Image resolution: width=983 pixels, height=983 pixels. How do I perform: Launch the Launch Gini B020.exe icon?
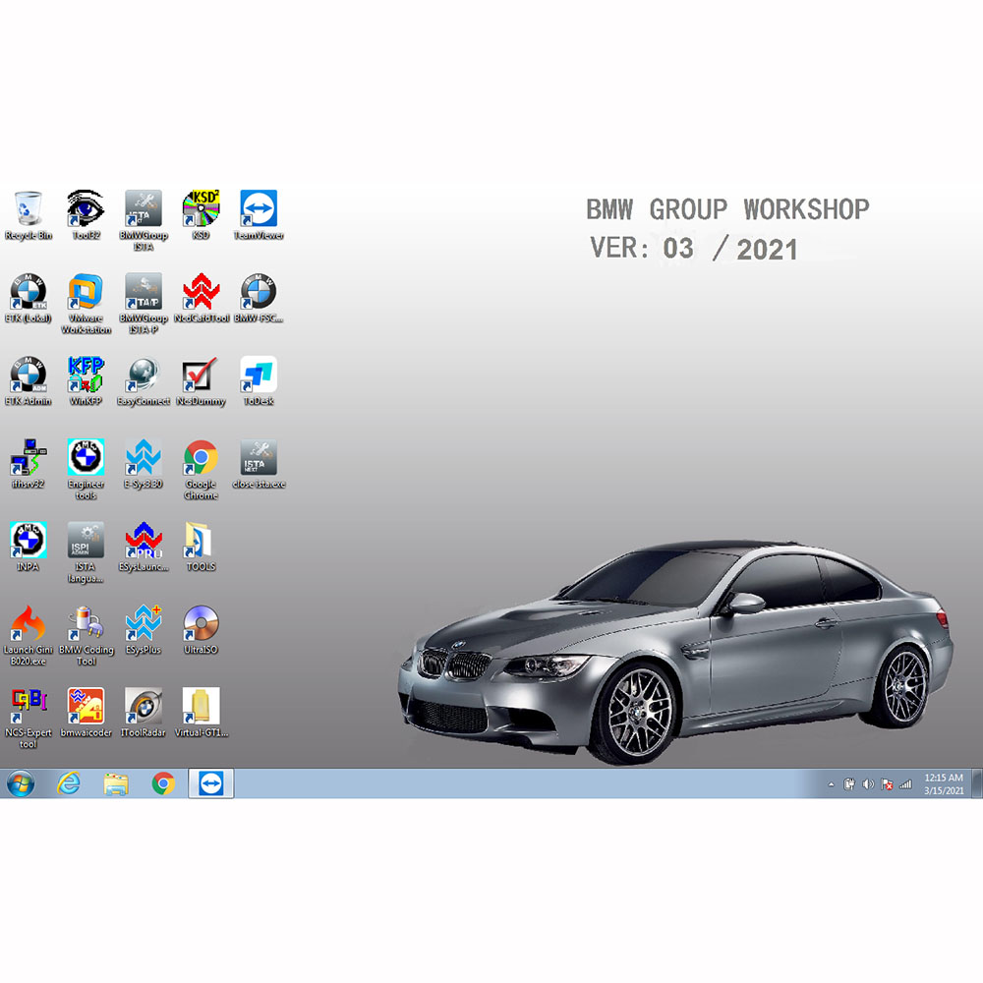click(x=29, y=634)
